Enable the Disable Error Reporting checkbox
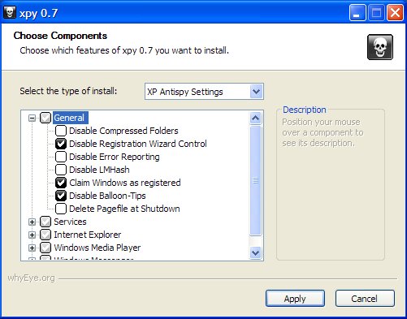 point(61,157)
